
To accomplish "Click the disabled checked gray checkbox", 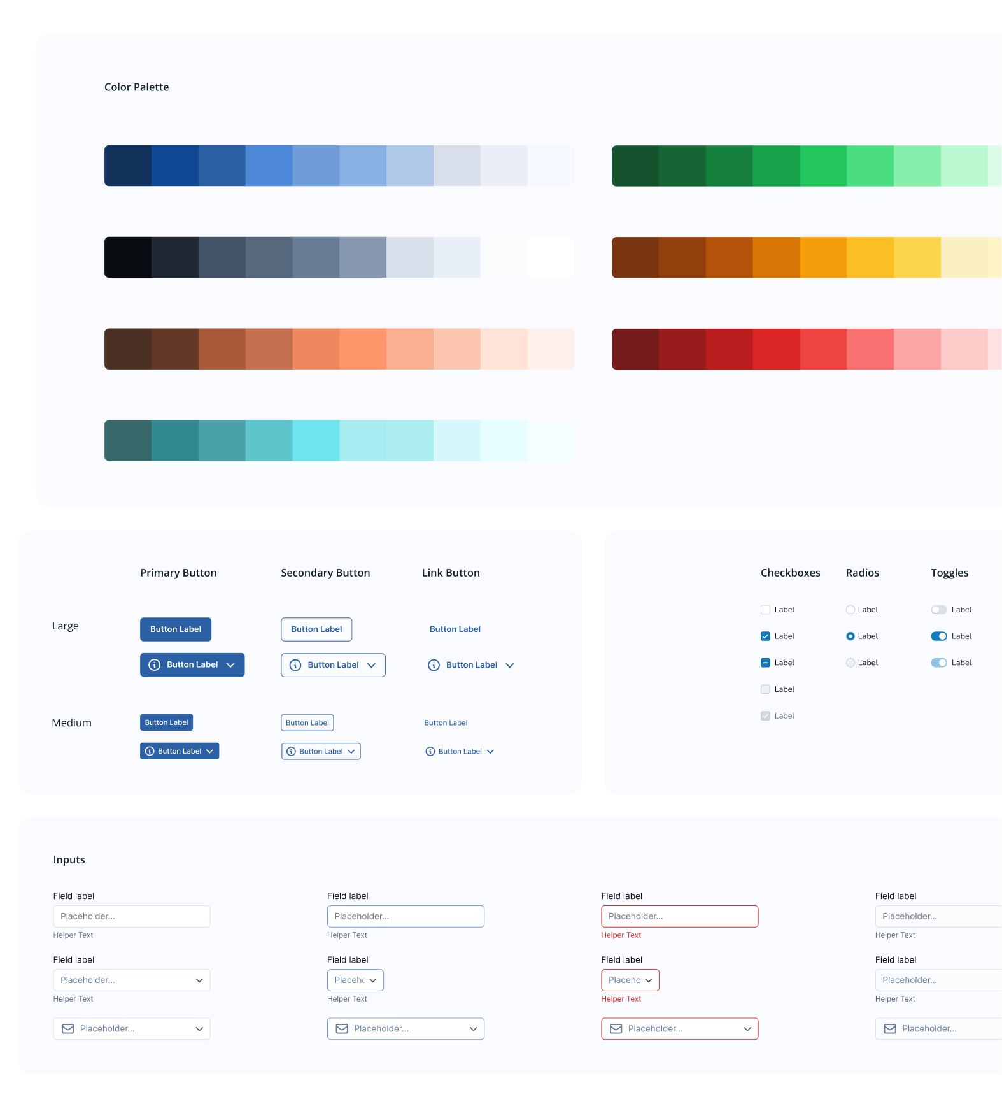I will pos(765,716).
